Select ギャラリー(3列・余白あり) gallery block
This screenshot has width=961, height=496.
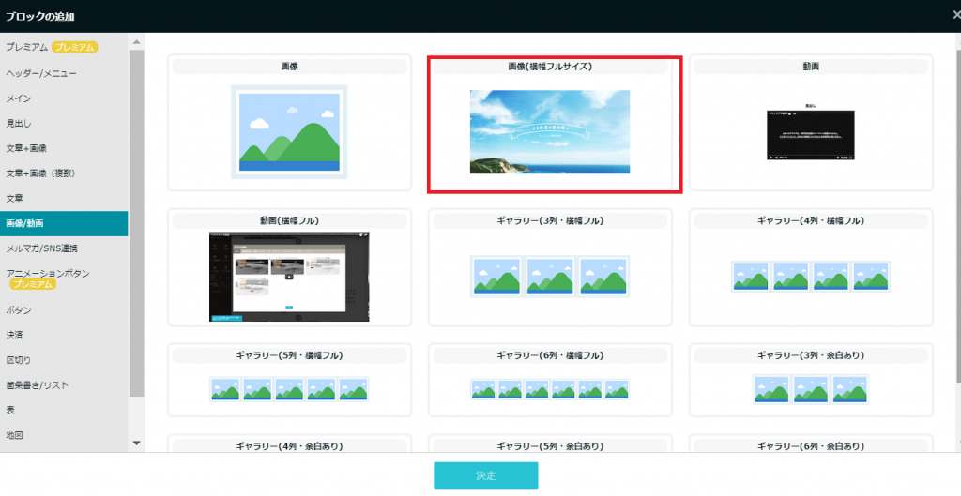(x=811, y=389)
